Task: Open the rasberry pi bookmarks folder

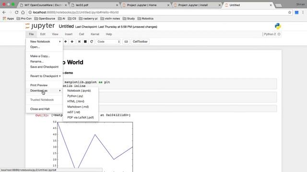Action: tap(88, 19)
